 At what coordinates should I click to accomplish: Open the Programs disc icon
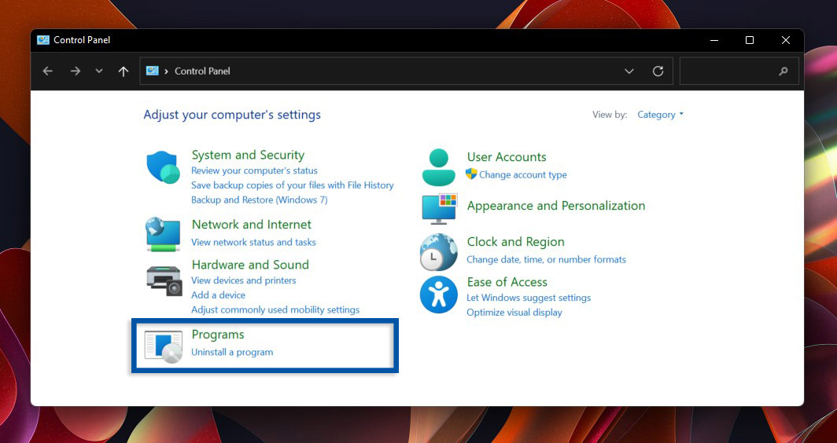pyautogui.click(x=164, y=346)
